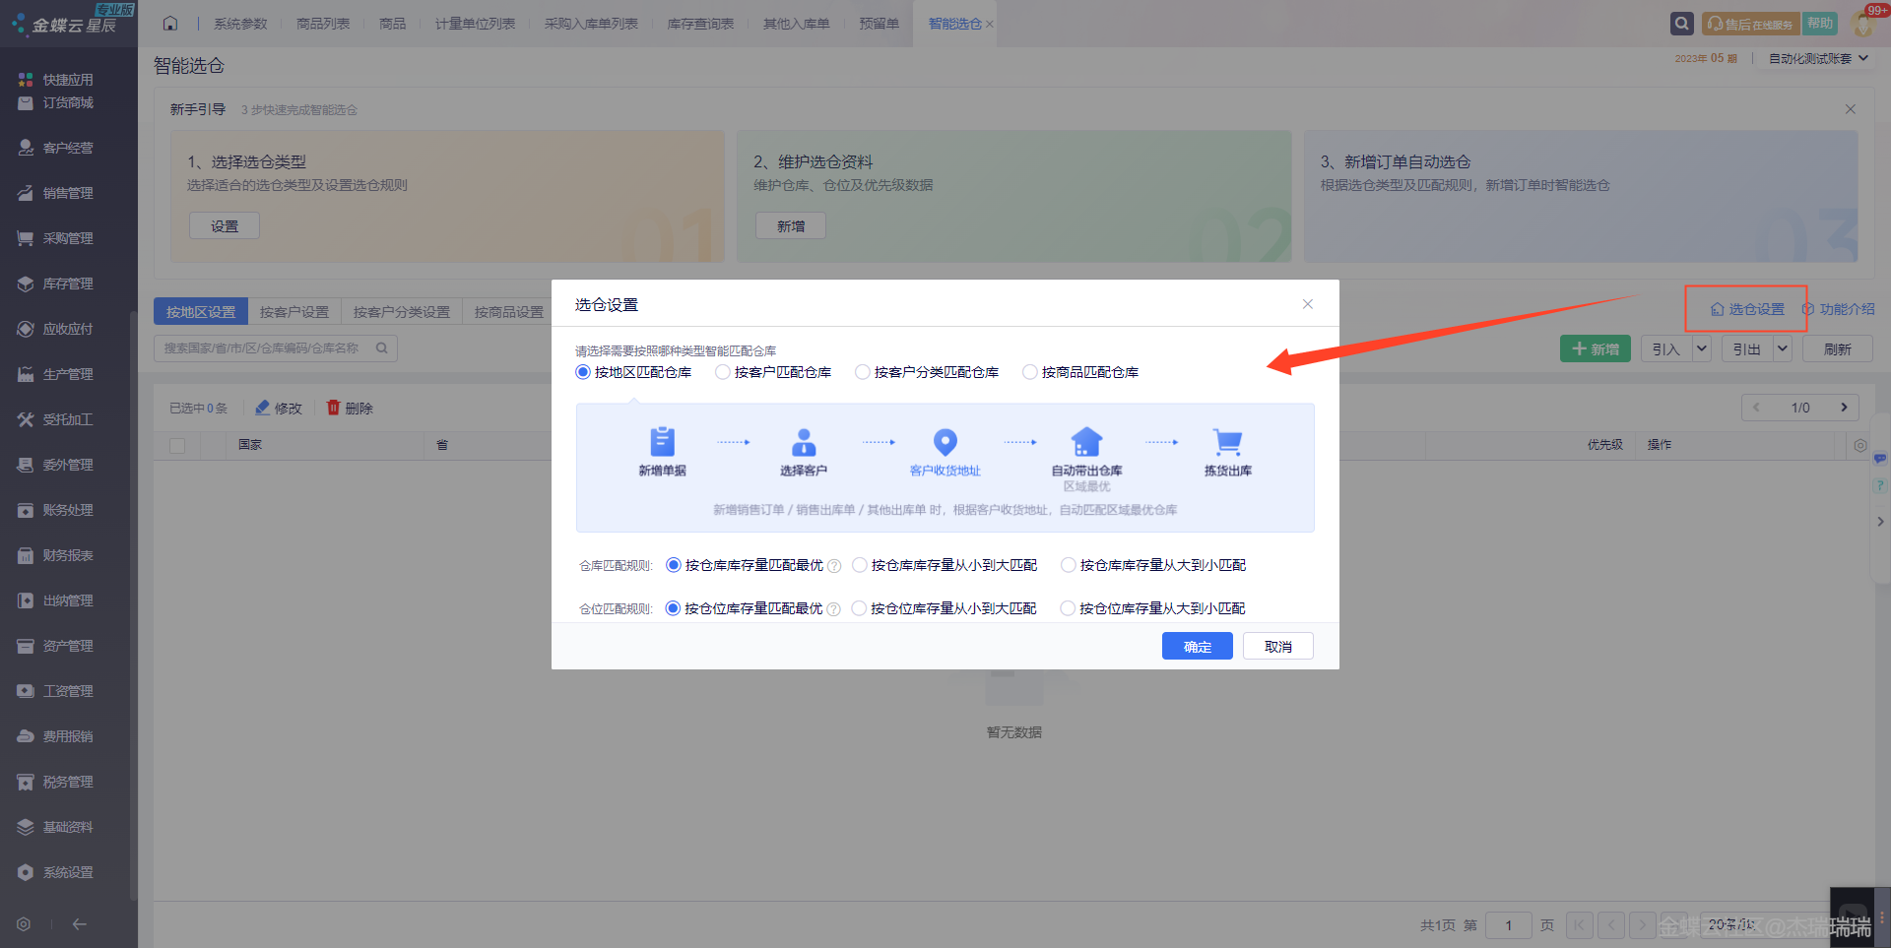Click the sidebar bottom settings gear icon

click(x=24, y=924)
